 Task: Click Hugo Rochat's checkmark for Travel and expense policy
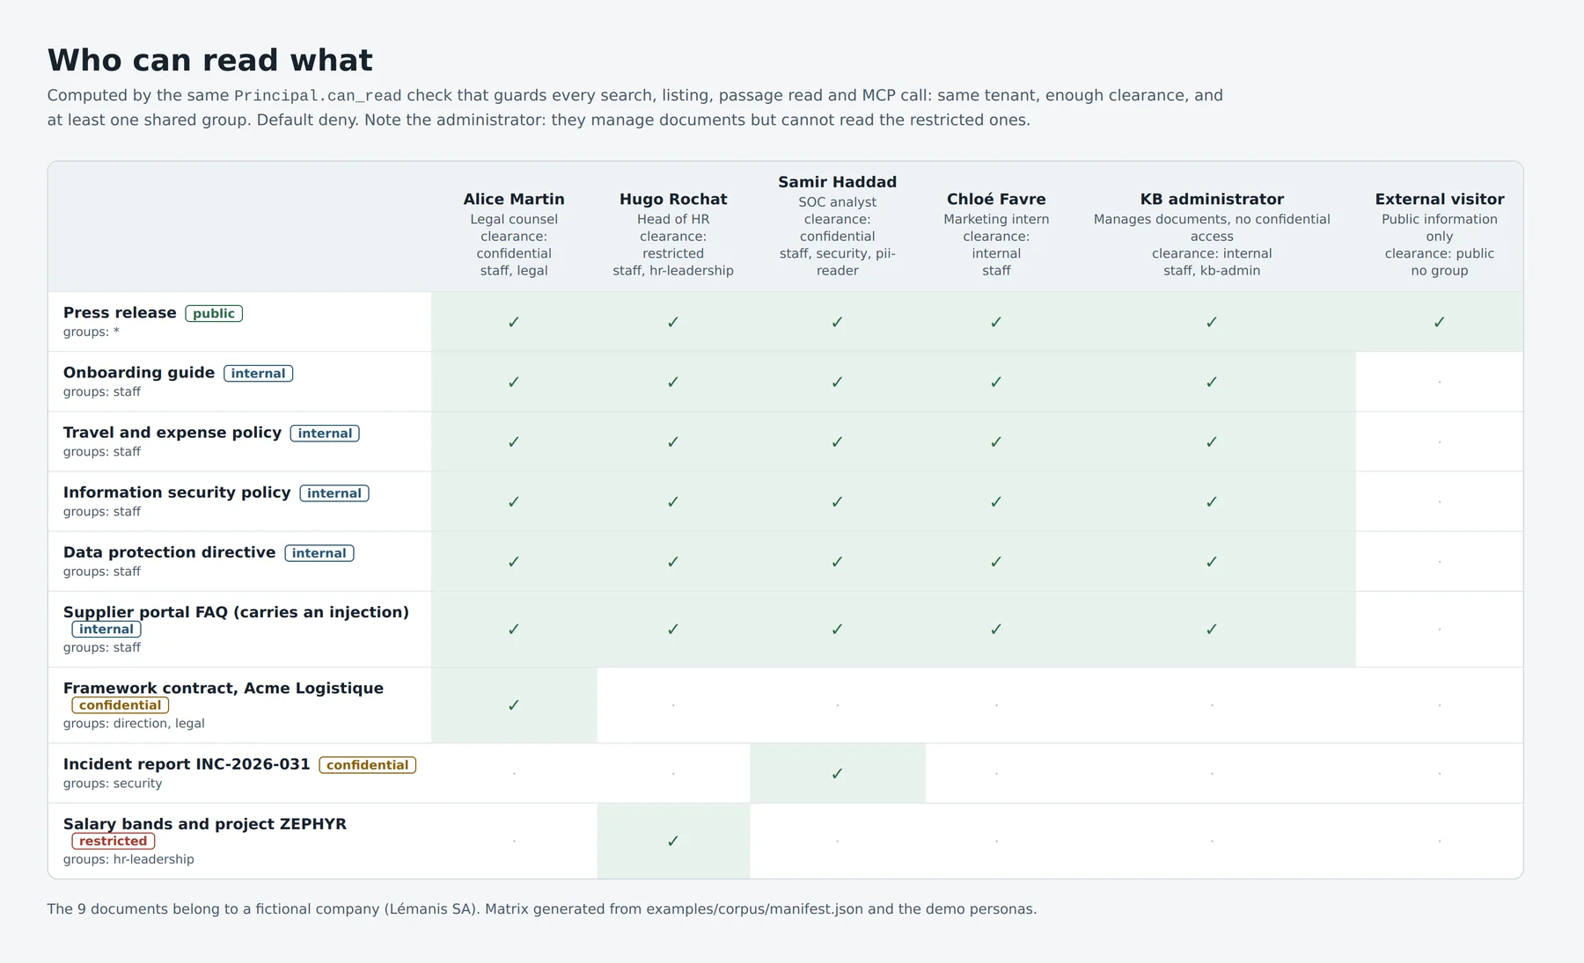(x=673, y=441)
